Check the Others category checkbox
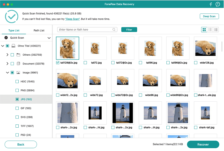The width and height of the screenshot is (224, 151). click(x=12, y=55)
